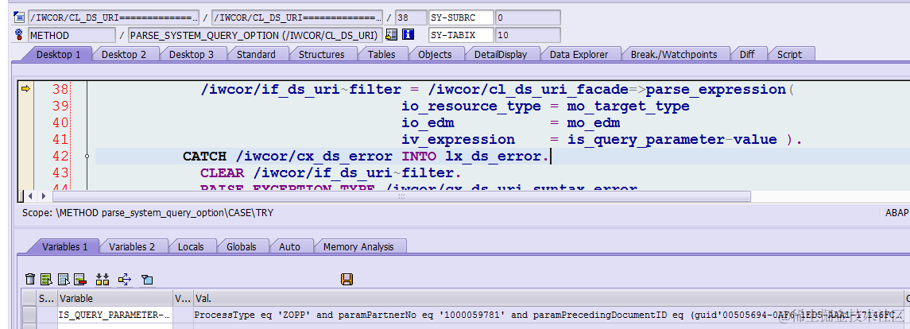This screenshot has width=910, height=329.
Task: Open the Structures tab
Action: tap(322, 55)
